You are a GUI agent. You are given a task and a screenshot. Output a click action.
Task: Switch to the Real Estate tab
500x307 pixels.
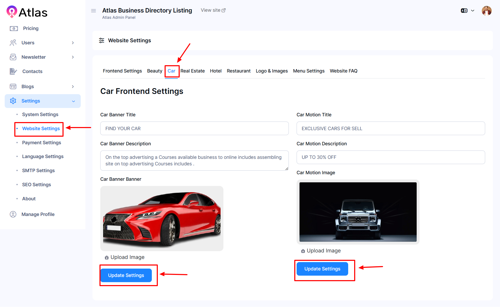pos(192,71)
